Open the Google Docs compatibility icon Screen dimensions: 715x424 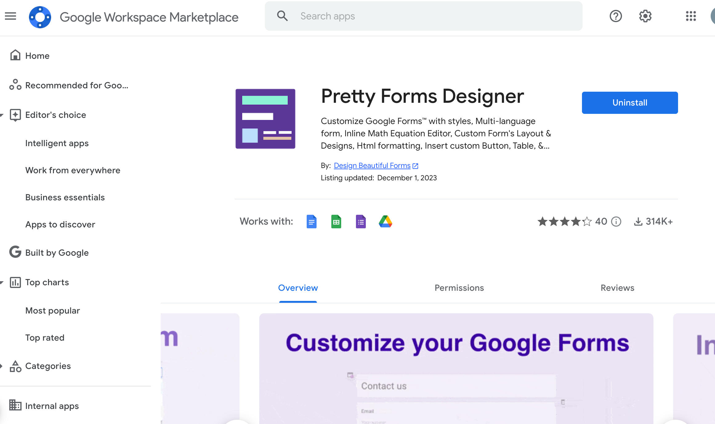(x=311, y=222)
